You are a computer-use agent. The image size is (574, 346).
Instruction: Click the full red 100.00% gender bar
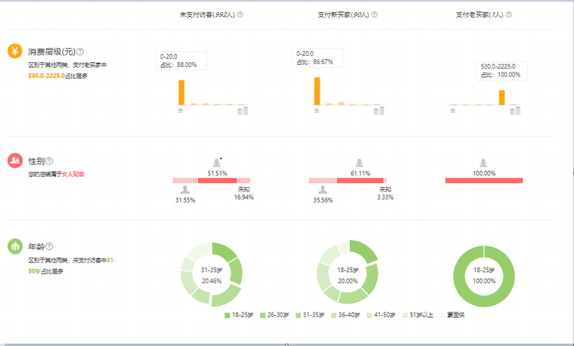click(x=484, y=180)
